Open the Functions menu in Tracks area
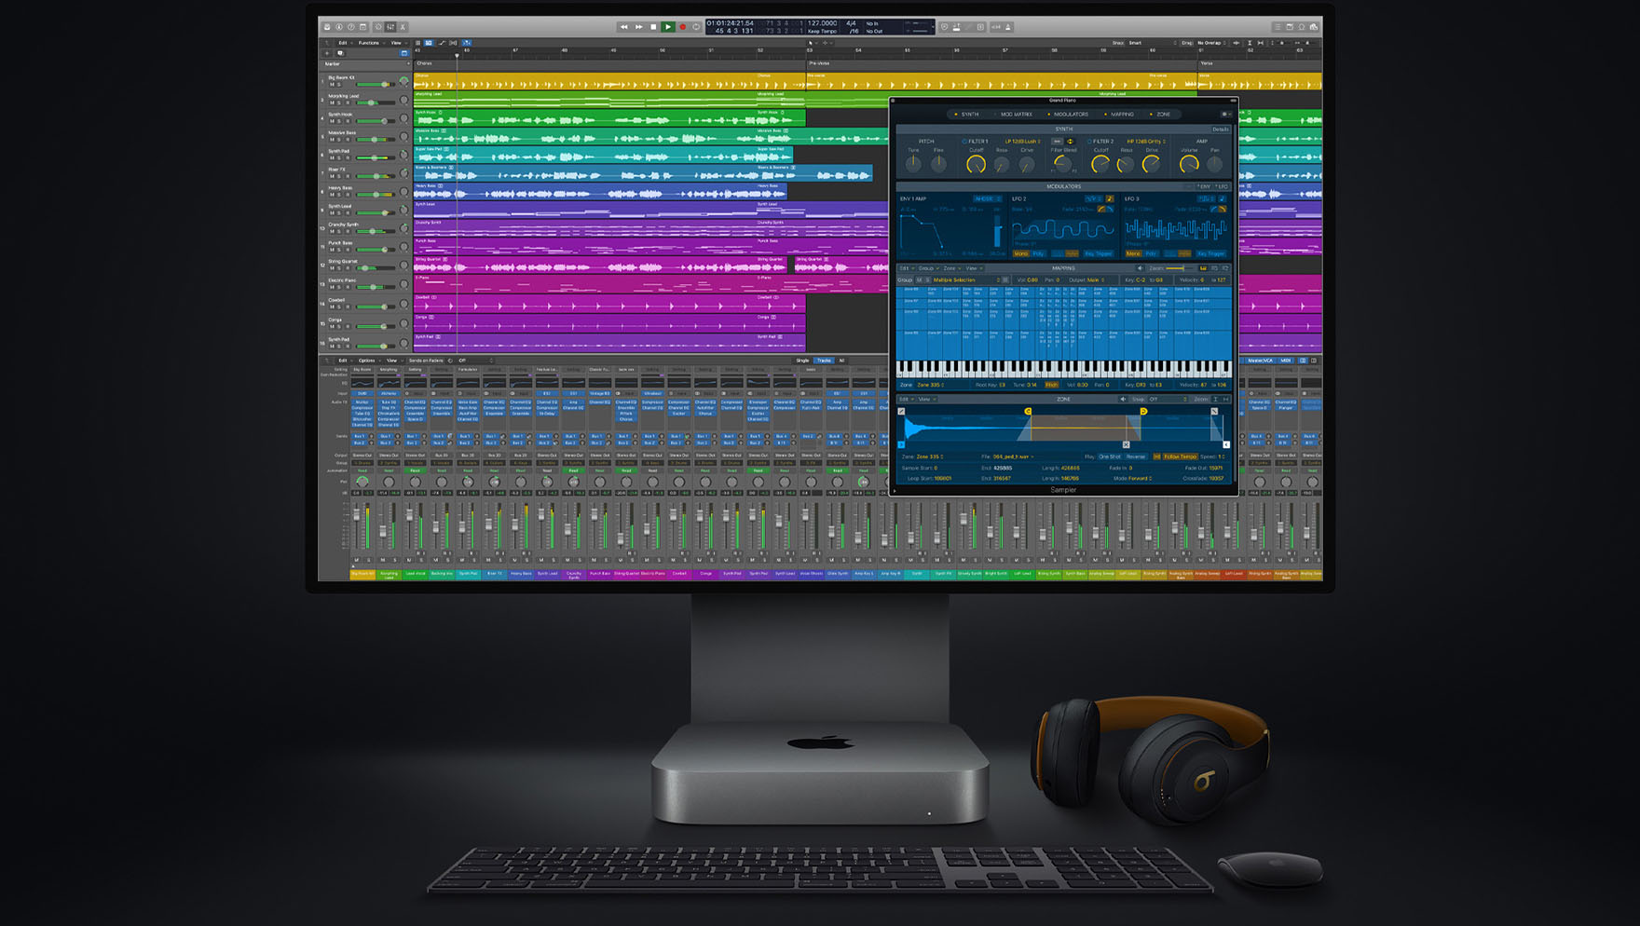1640x926 pixels. (x=370, y=43)
